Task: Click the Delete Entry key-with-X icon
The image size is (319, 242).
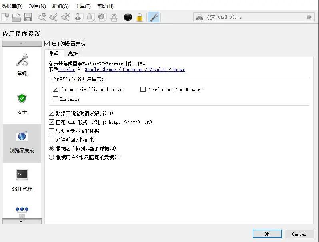Action: click(65, 17)
